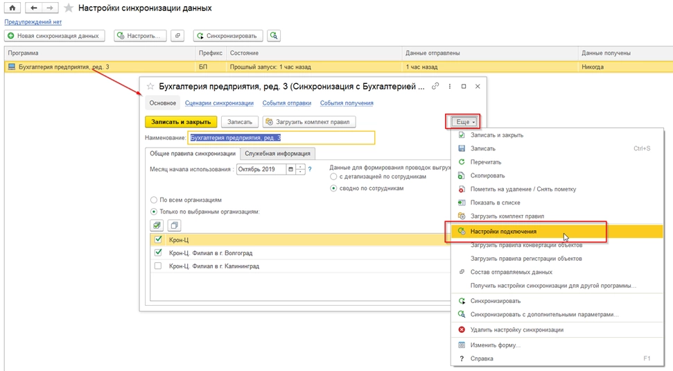The image size is (673, 371).
Task: Switch to Общие правила синхронизации tab
Action: point(192,153)
